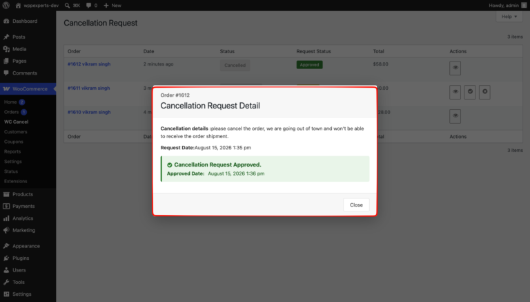Click the $58.00 total value

tap(380, 64)
